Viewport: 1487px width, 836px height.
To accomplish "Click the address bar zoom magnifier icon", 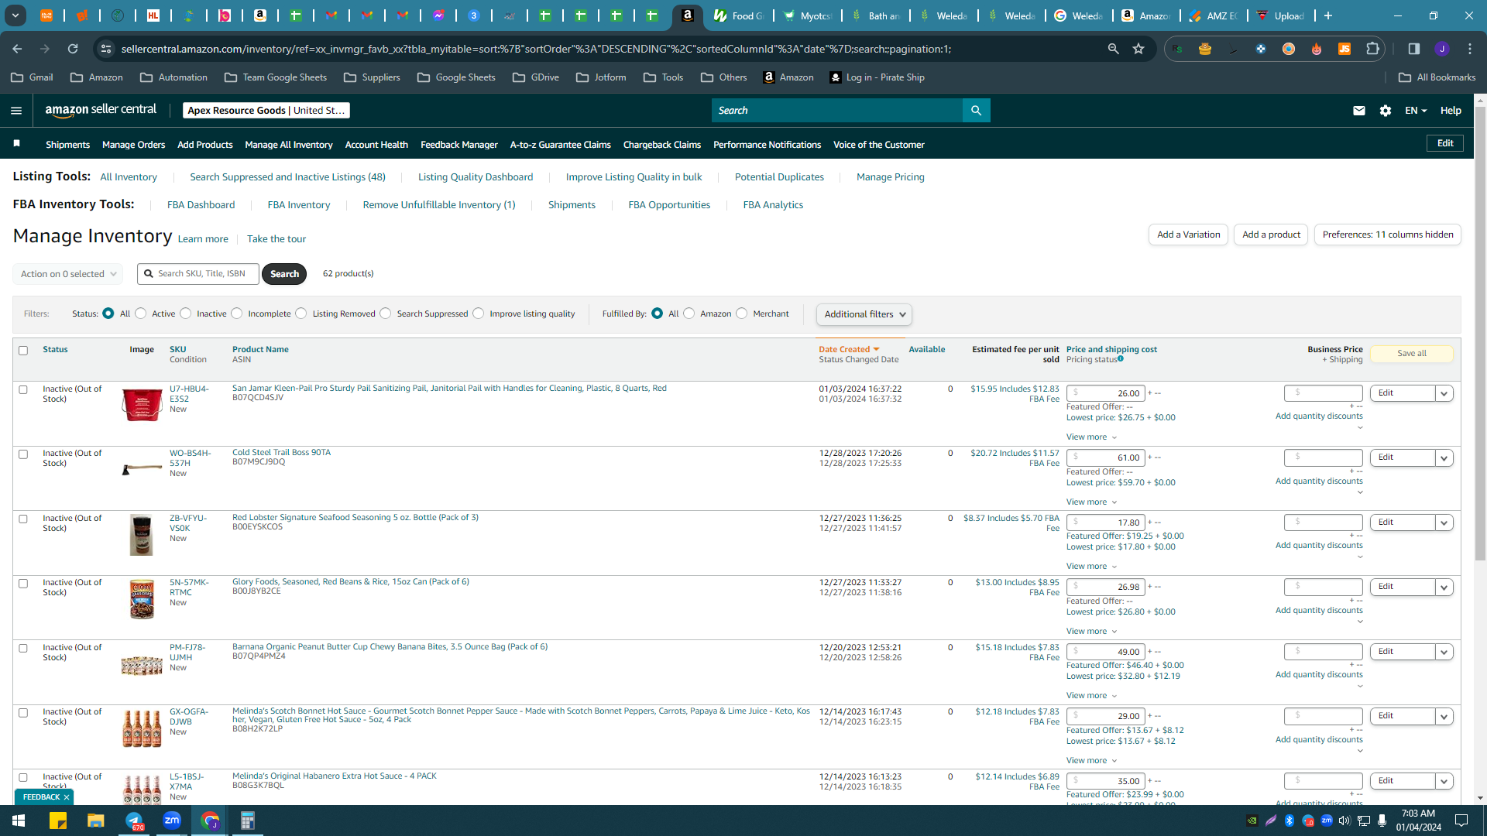I will (1114, 49).
